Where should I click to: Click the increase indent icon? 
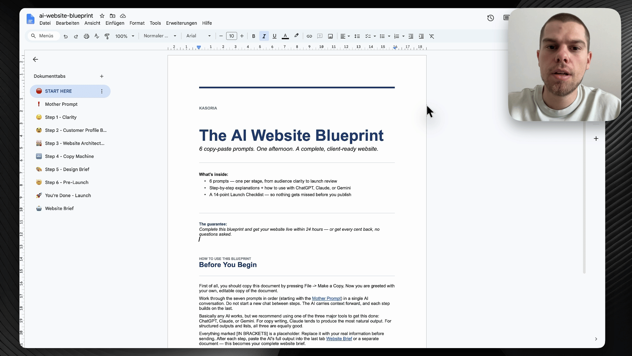pos(421,36)
